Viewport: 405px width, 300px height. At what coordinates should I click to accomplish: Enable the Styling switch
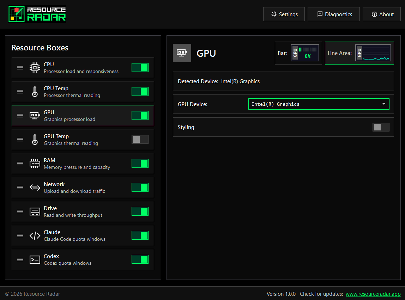pyautogui.click(x=381, y=127)
